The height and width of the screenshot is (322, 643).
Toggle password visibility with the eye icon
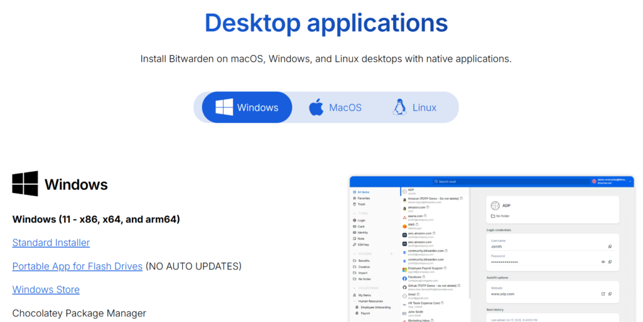pyautogui.click(x=603, y=261)
